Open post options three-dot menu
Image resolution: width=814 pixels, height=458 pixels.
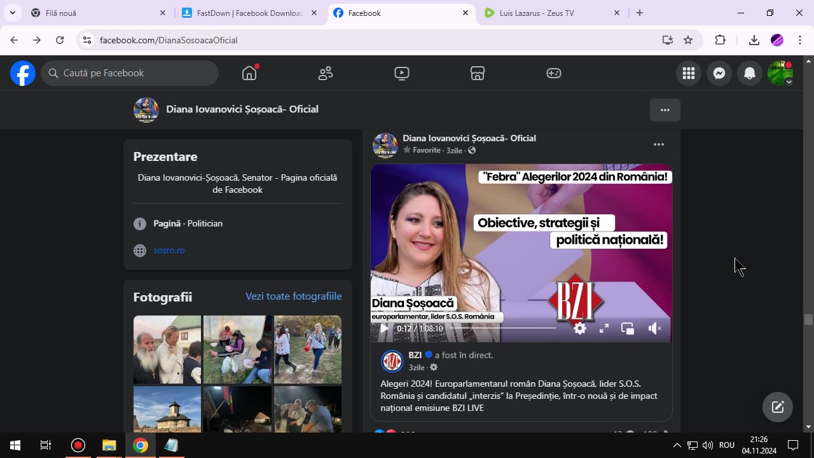tap(659, 144)
